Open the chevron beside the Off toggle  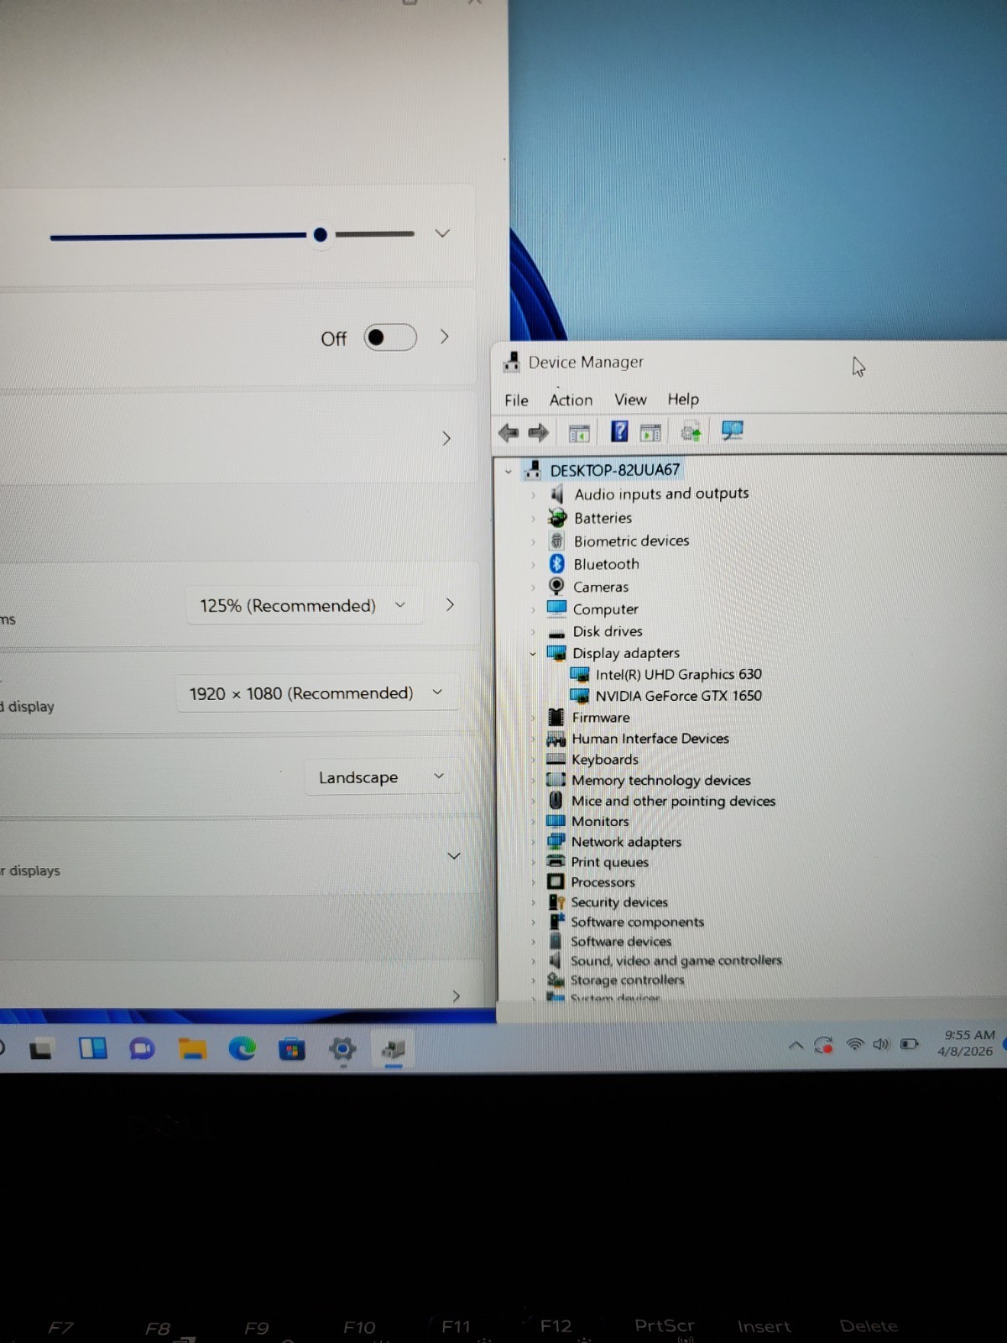[x=445, y=337]
